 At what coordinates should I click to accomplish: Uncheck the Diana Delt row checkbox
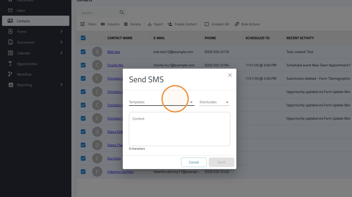[83, 132]
